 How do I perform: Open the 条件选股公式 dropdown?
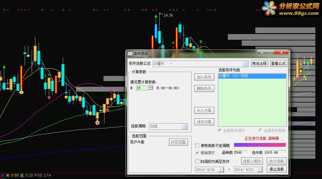pyautogui.click(x=246, y=64)
